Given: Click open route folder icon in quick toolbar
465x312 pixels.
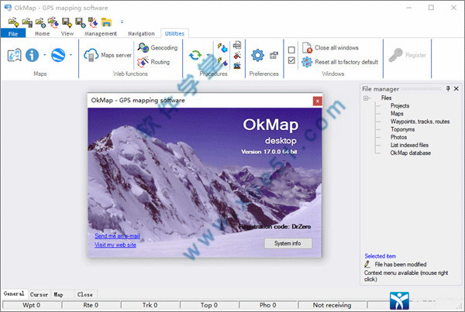Looking at the screenshot, I should click(x=53, y=22).
